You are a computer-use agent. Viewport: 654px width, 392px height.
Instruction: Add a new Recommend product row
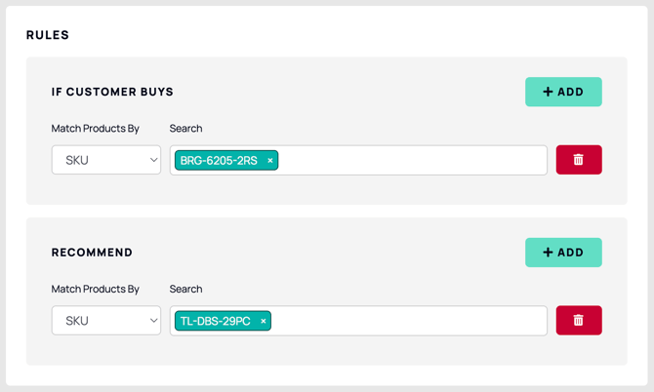pyautogui.click(x=563, y=252)
